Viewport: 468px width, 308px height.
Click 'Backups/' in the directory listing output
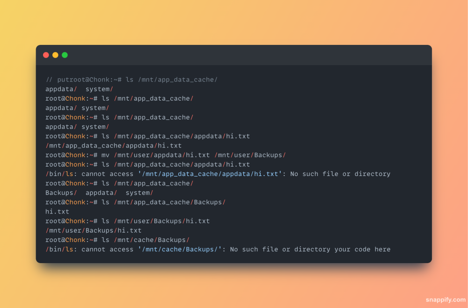coord(61,193)
